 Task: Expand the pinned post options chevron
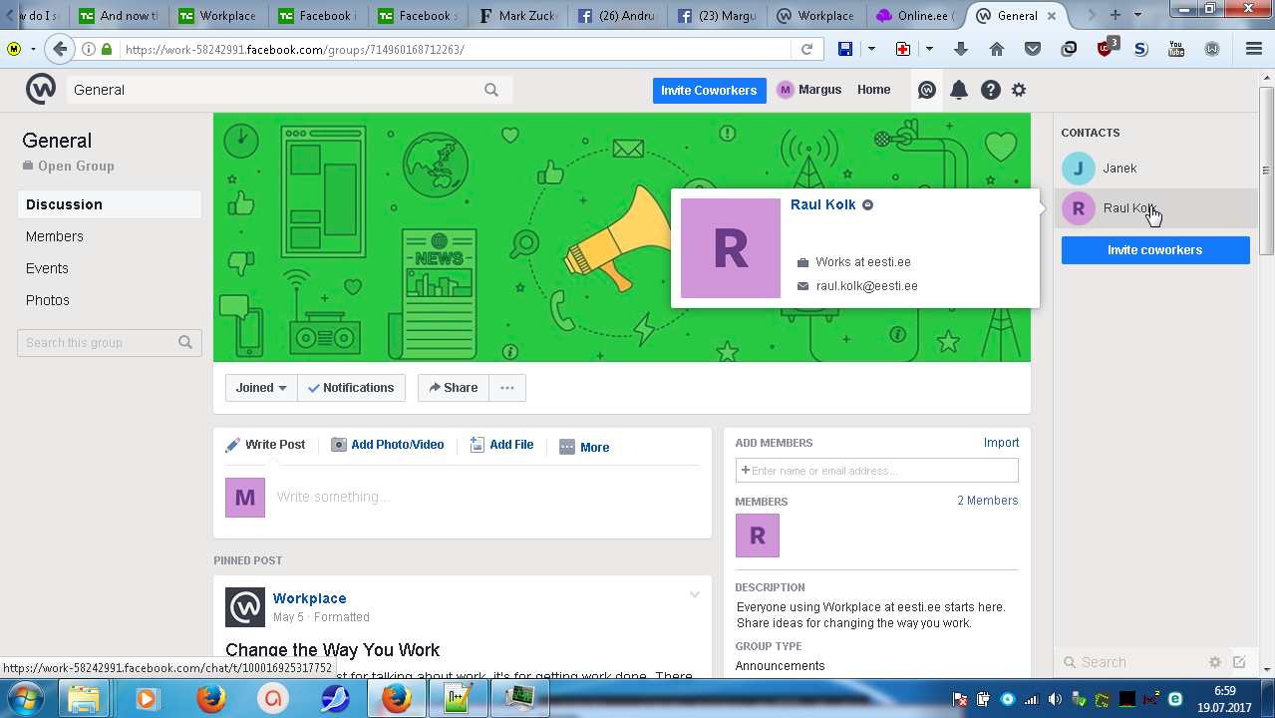695,595
